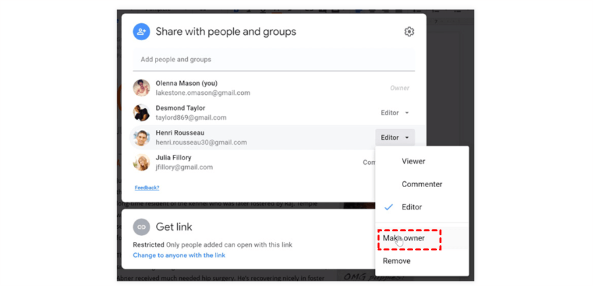
Task: Click Henri Rousseau's avatar
Action: [x=142, y=138]
